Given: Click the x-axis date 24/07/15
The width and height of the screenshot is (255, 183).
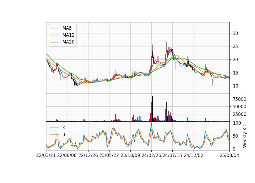Looking at the screenshot, I should click(172, 156).
